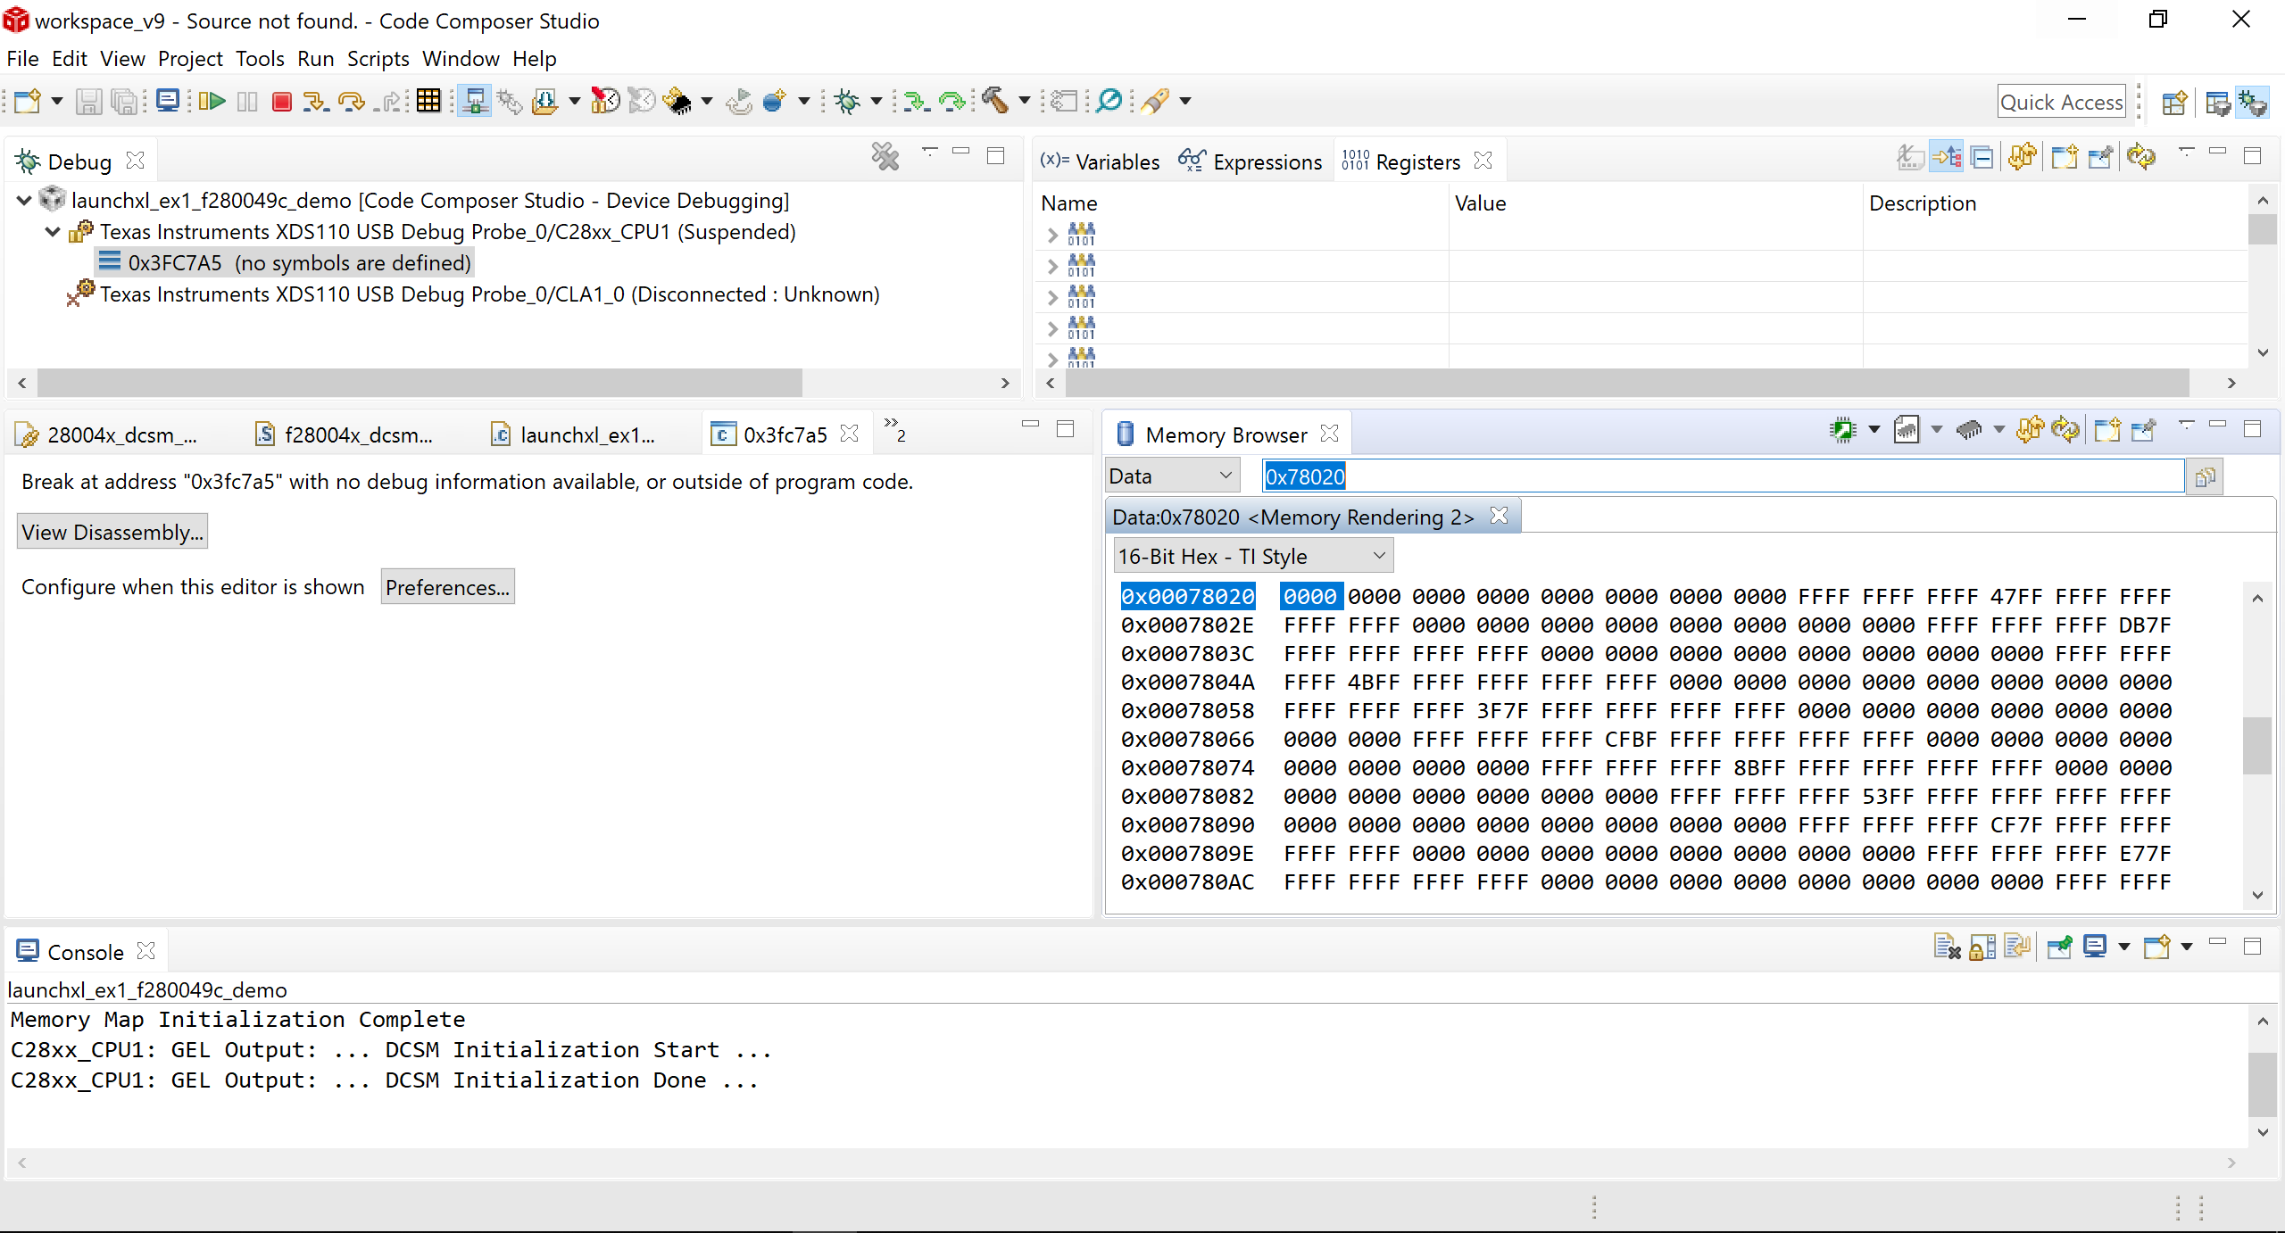Click the Preferences... button
Screen dimensions: 2285x1233
click(447, 588)
